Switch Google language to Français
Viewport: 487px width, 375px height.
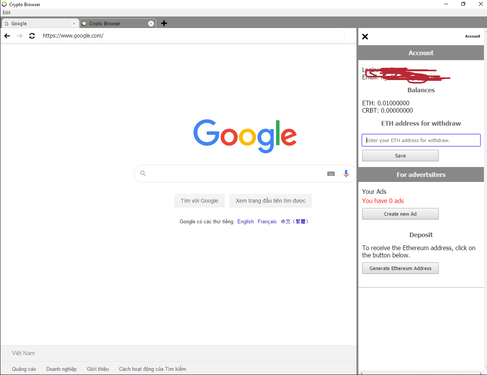[267, 221]
